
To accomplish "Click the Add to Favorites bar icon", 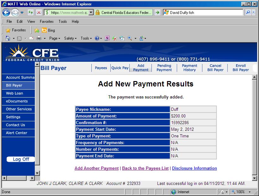I will tap(37, 30).
